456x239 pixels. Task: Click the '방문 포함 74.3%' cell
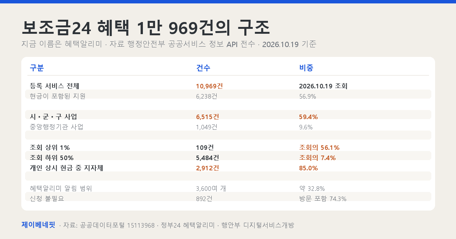323,199
